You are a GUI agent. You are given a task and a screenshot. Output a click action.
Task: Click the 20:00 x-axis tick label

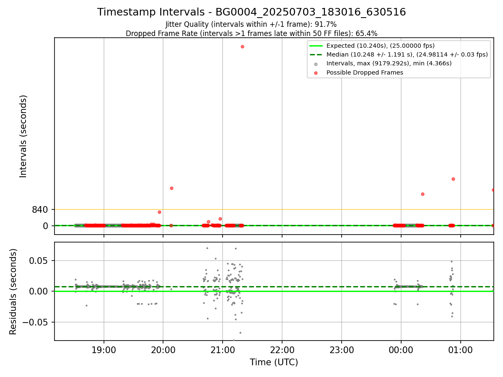pos(163,350)
